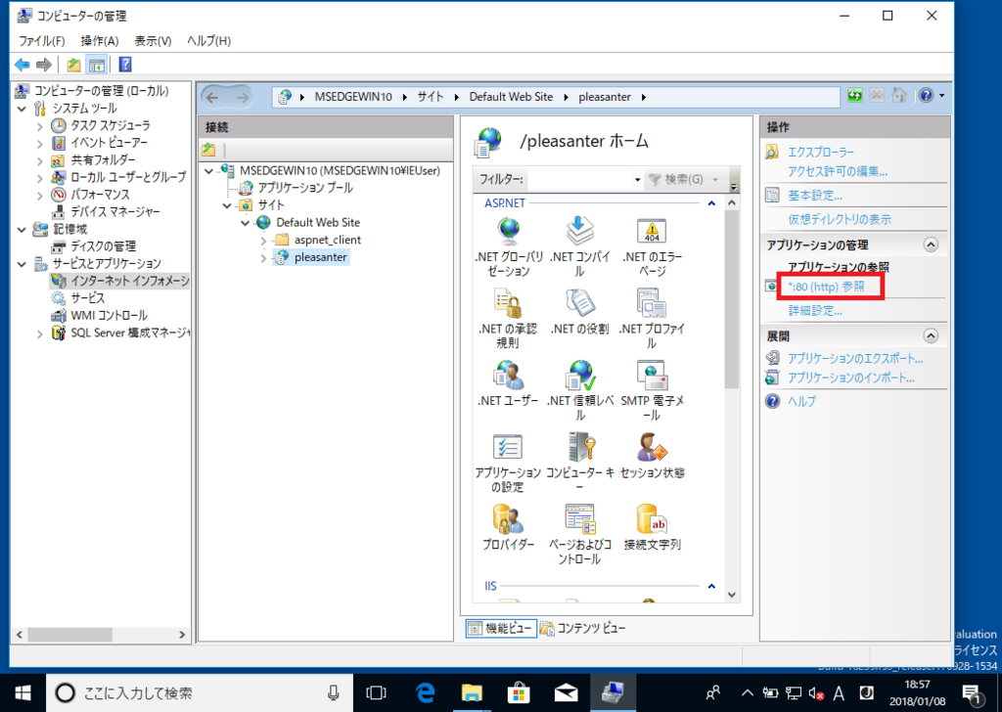Click the connection icon in the 接続 toolbar
Image resolution: width=1002 pixels, height=712 pixels.
point(208,150)
